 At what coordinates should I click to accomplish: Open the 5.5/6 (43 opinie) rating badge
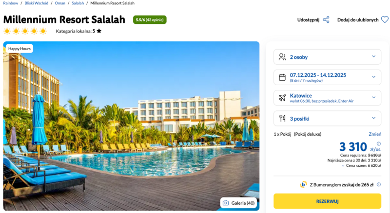point(150,20)
